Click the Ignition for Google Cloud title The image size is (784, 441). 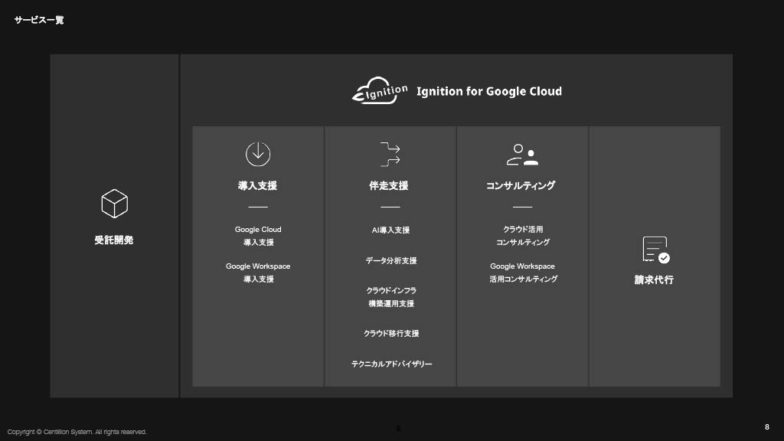[x=488, y=92]
